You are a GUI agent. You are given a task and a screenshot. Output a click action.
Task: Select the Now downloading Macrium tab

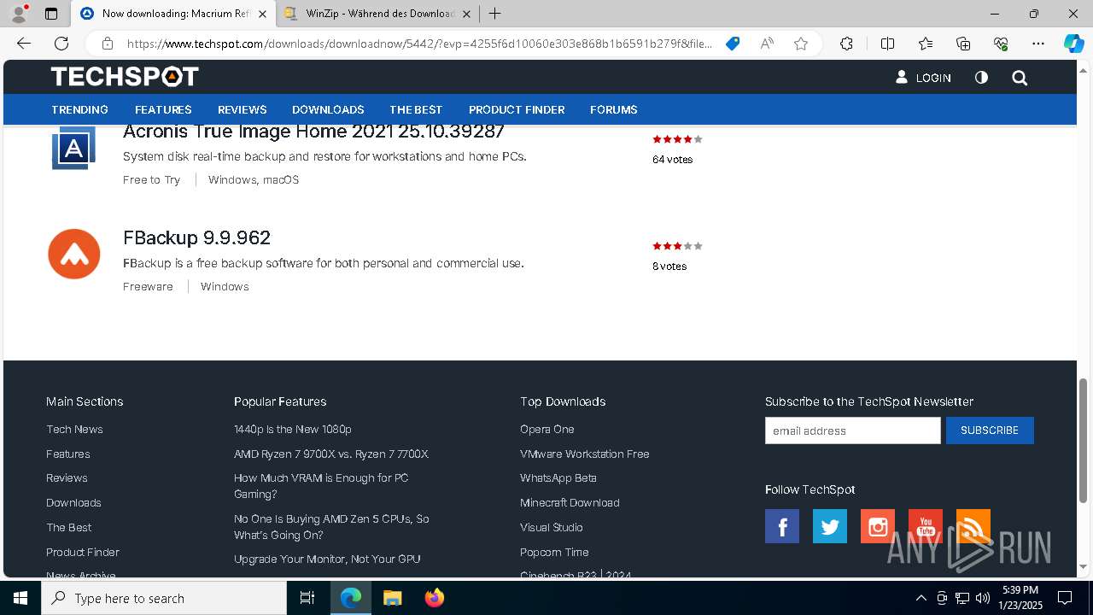(x=172, y=14)
